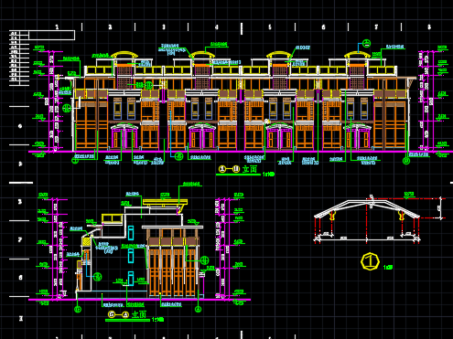Screen dimensions: 453x339
Task: Pick the magenta ground line under the side elevation
Action: [140, 300]
